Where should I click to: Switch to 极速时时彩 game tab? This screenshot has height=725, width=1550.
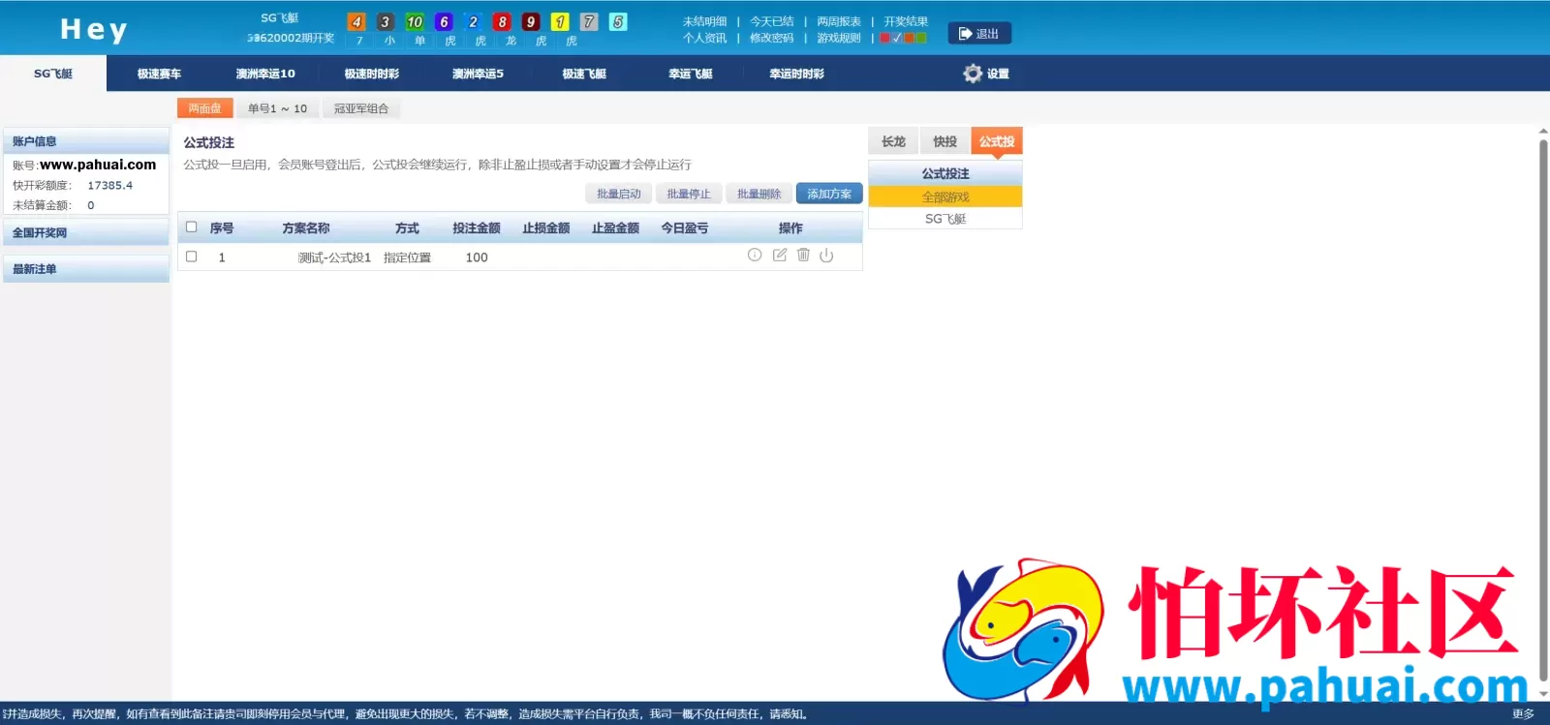(x=372, y=74)
